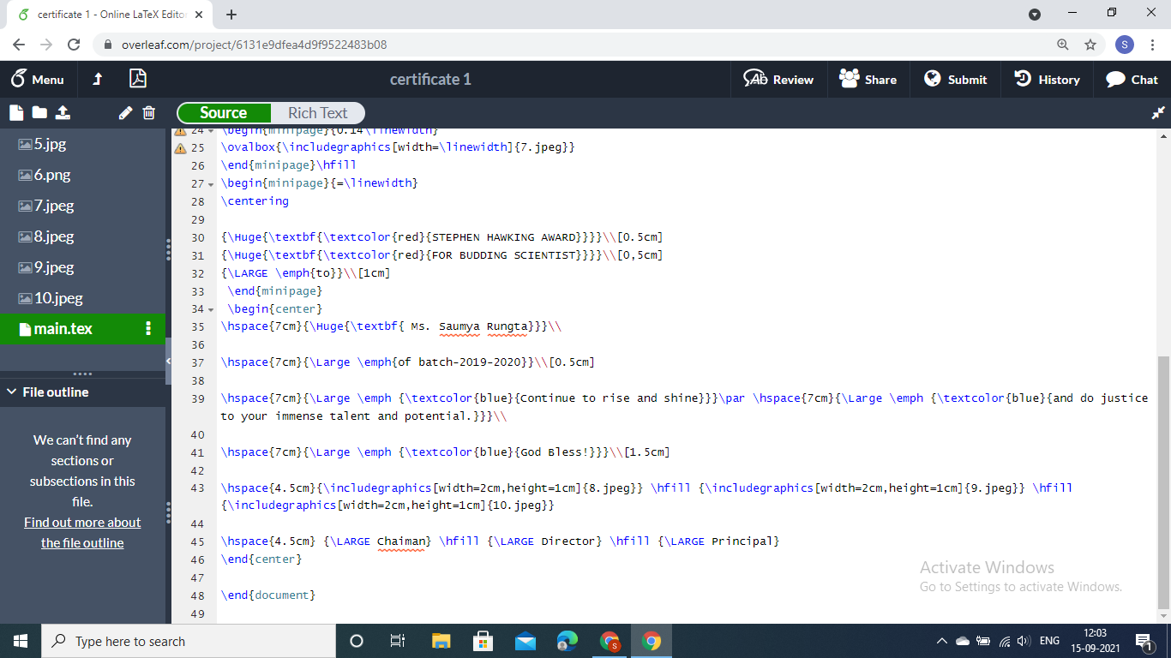Fold code at line 34 arrow
The height and width of the screenshot is (658, 1171).
click(x=211, y=309)
